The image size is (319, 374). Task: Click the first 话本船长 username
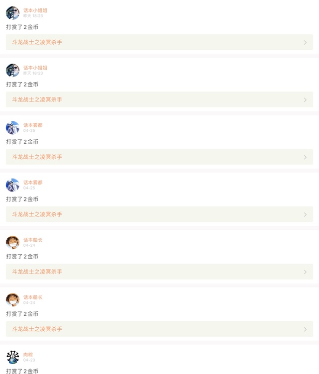click(x=33, y=240)
